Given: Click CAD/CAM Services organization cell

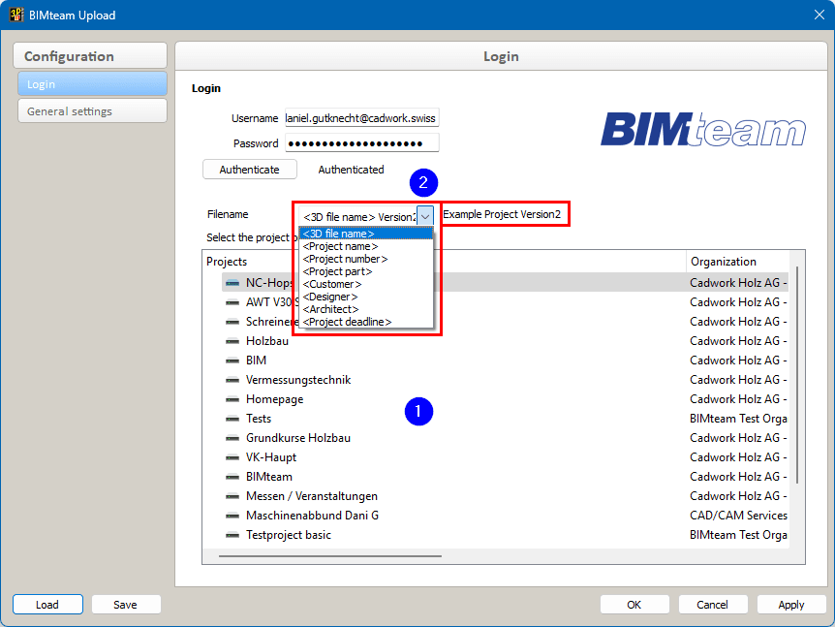Looking at the screenshot, I should point(738,516).
